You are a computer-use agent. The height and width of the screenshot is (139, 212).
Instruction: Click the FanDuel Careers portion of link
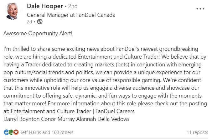[x=115, y=111]
